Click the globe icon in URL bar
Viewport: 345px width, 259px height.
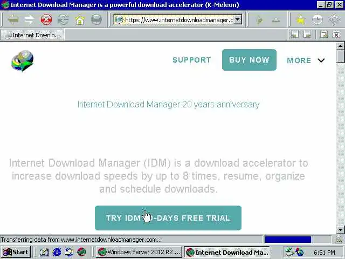click(119, 20)
